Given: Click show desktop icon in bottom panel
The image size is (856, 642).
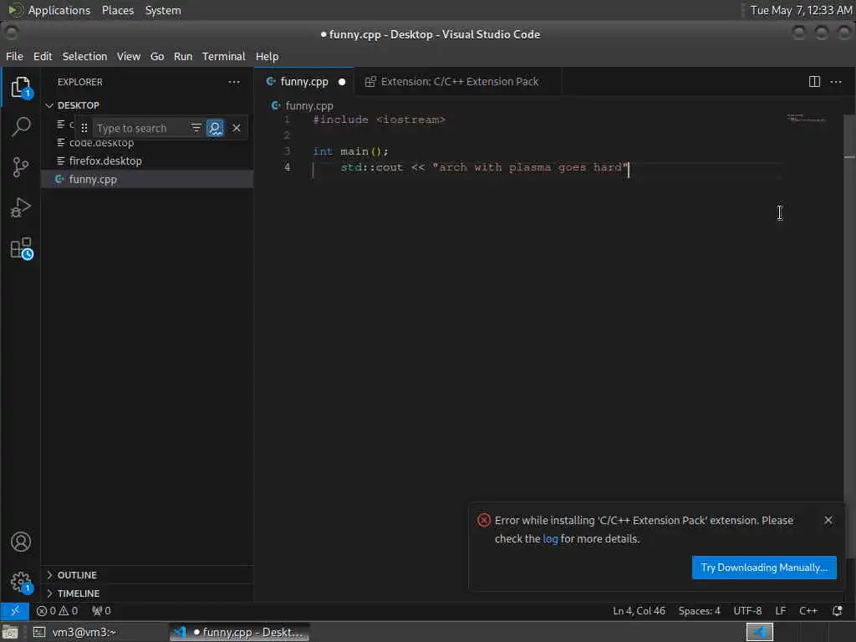Looking at the screenshot, I should [10, 632].
